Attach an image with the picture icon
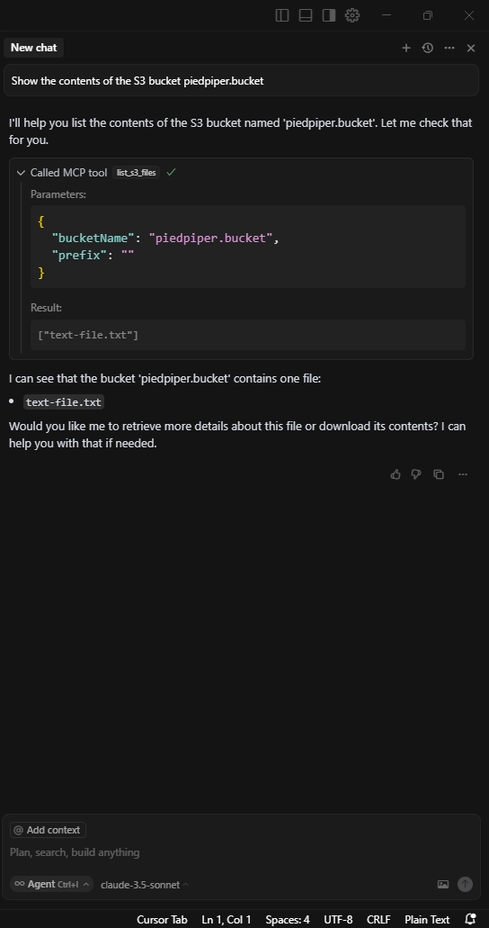489x928 pixels. pyautogui.click(x=443, y=884)
